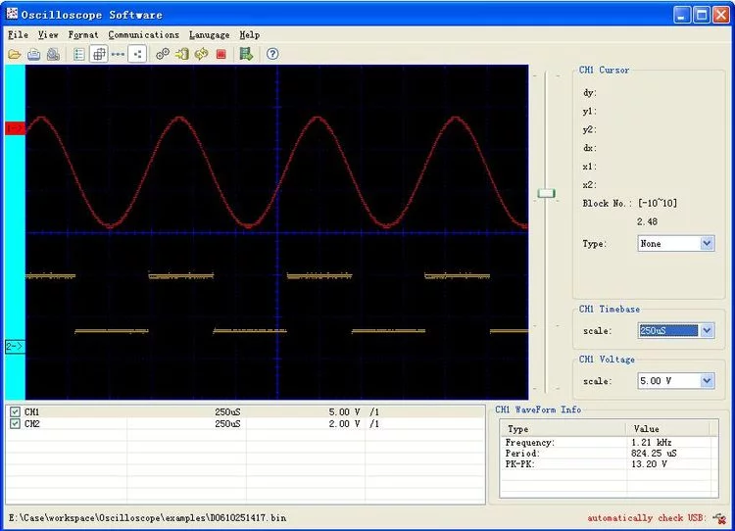The width and height of the screenshot is (735, 531).
Task: Click the Period row label
Action: click(522, 454)
